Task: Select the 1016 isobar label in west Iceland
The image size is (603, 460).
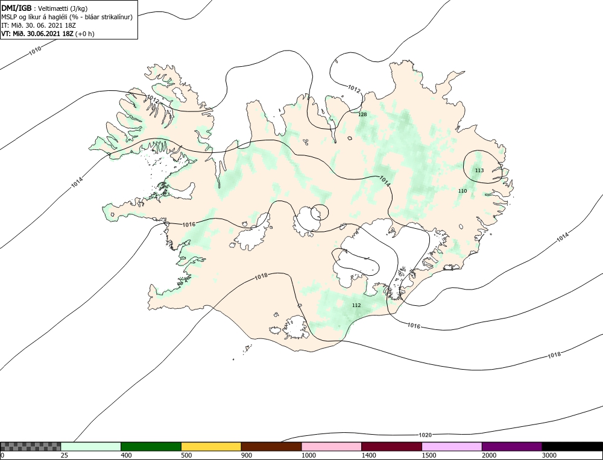Action: (189, 224)
